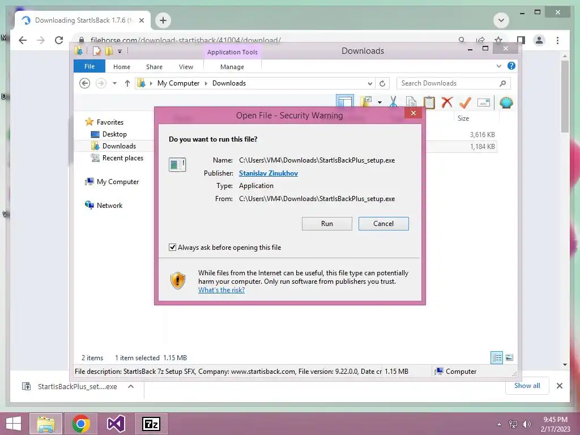This screenshot has width=580, height=435.
Task: Click the shell globe icon in Explorer toolbar
Action: [x=506, y=103]
